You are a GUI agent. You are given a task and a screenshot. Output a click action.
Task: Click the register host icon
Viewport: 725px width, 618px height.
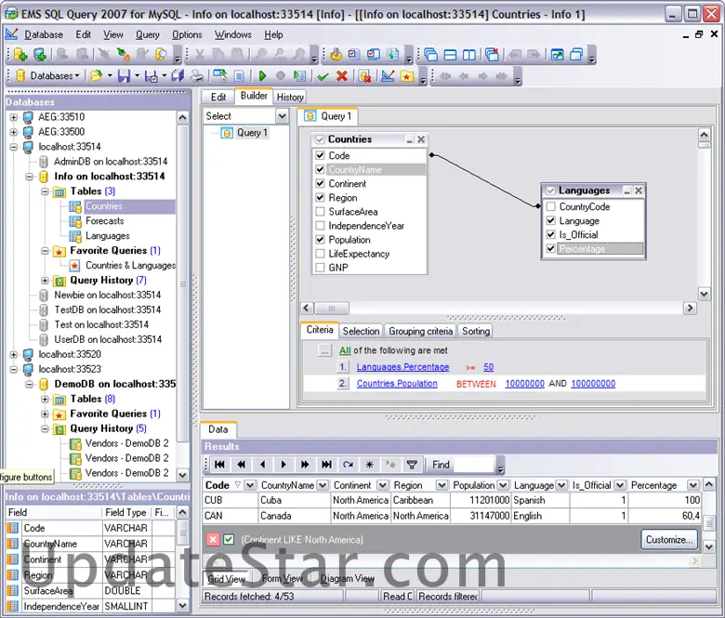tap(40, 55)
